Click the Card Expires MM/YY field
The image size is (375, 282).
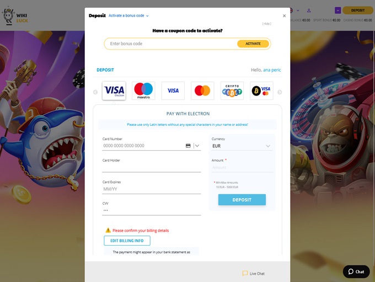point(151,189)
